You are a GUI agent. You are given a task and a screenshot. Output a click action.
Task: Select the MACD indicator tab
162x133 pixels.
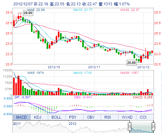(22, 117)
